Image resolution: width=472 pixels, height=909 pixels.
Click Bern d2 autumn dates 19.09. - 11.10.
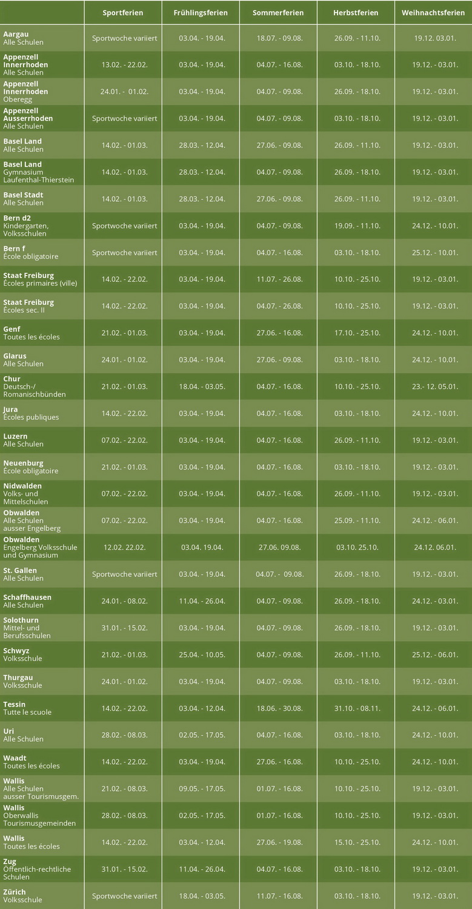[357, 225]
